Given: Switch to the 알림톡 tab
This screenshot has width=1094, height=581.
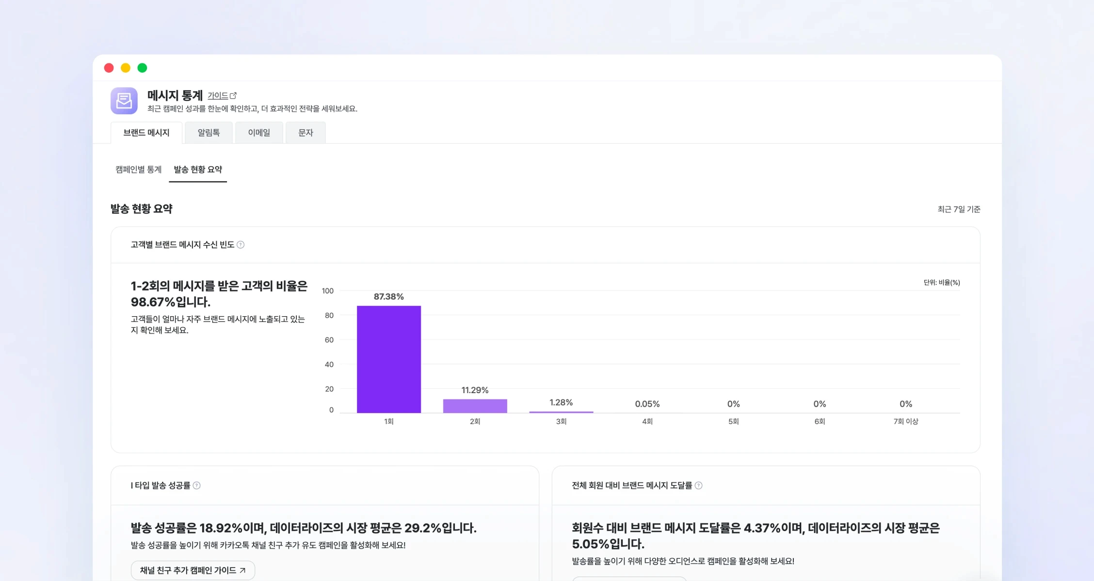Looking at the screenshot, I should tap(209, 133).
